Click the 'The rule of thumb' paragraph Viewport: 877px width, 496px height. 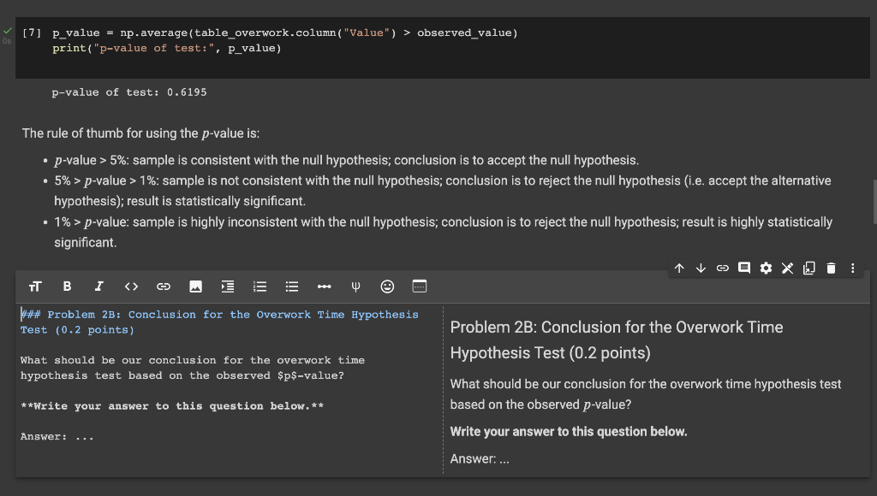(141, 133)
